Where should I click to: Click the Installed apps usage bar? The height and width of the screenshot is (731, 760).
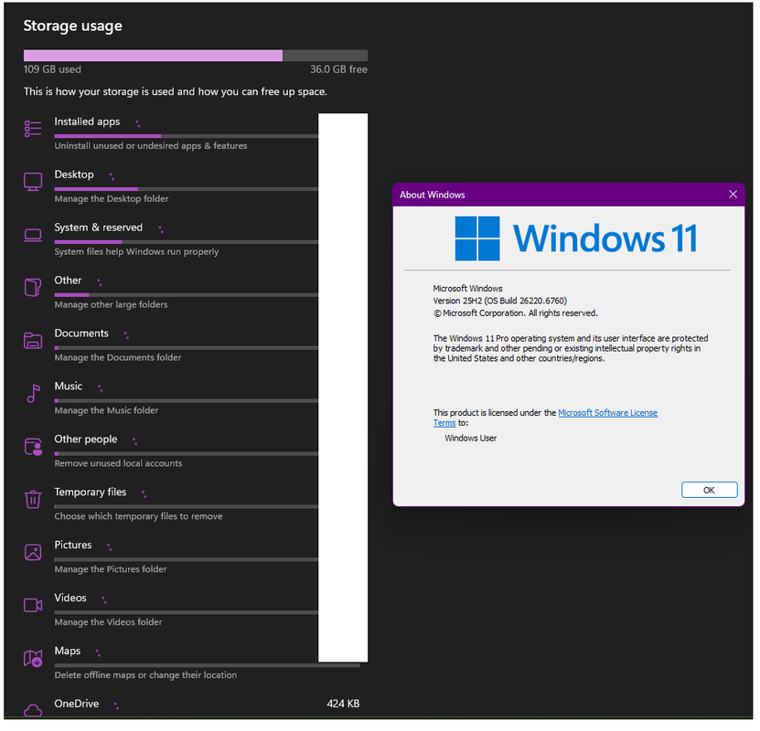coord(187,136)
